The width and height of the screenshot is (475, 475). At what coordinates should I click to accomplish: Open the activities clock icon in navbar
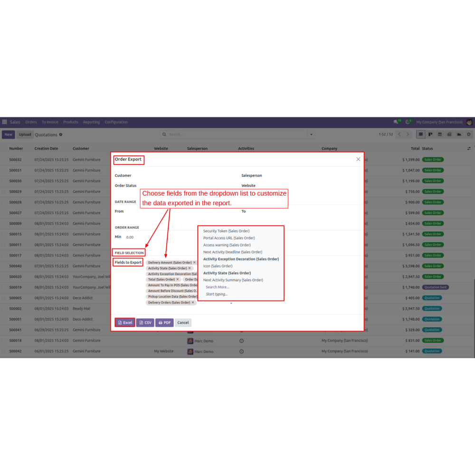click(408, 122)
